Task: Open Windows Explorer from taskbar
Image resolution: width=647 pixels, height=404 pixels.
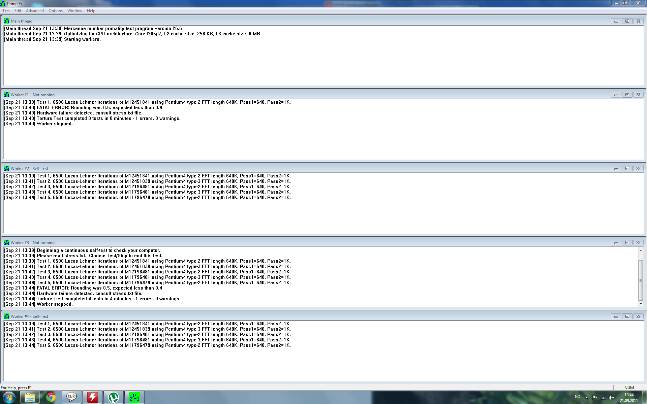Action: point(30,398)
